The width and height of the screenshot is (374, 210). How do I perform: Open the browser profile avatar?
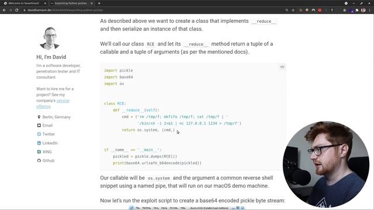(363, 10)
